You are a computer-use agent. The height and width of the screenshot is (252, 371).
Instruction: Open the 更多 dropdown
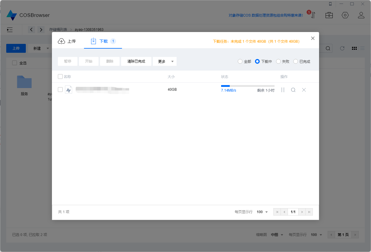165,61
